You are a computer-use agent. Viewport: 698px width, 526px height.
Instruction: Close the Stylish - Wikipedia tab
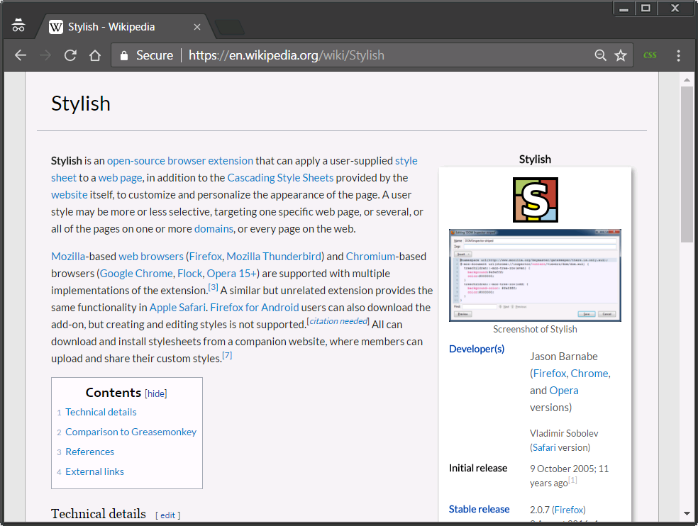point(197,27)
